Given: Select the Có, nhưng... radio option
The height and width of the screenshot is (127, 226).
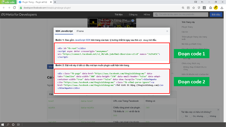Looking at the screenshot, I should click(191, 116).
